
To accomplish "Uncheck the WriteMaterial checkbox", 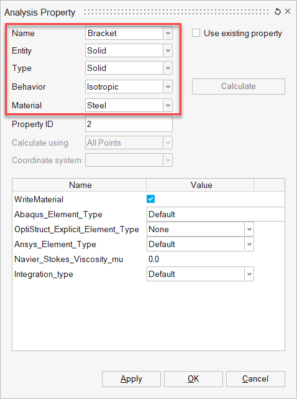I will tap(150, 199).
